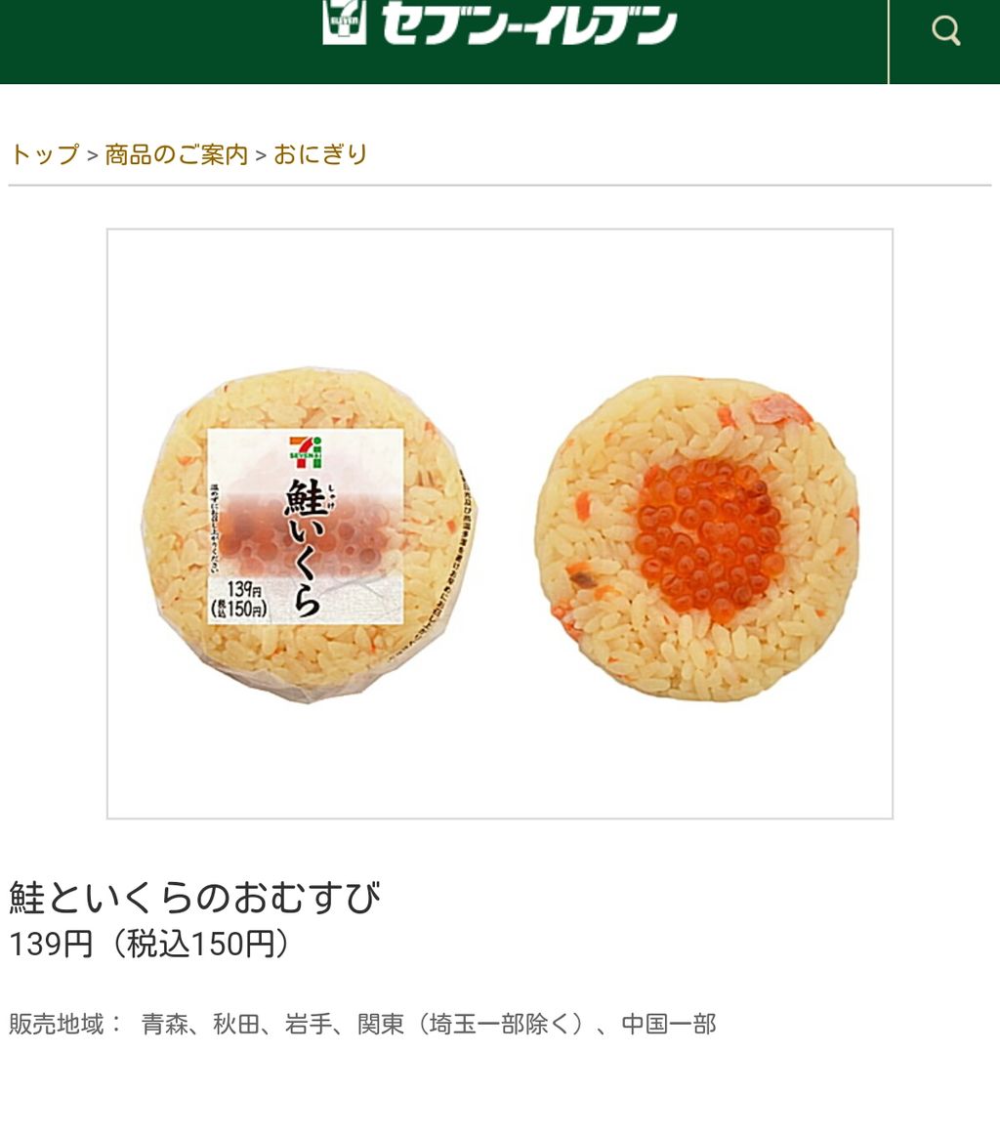Click the packaged rice ball photo

[x=310, y=535]
